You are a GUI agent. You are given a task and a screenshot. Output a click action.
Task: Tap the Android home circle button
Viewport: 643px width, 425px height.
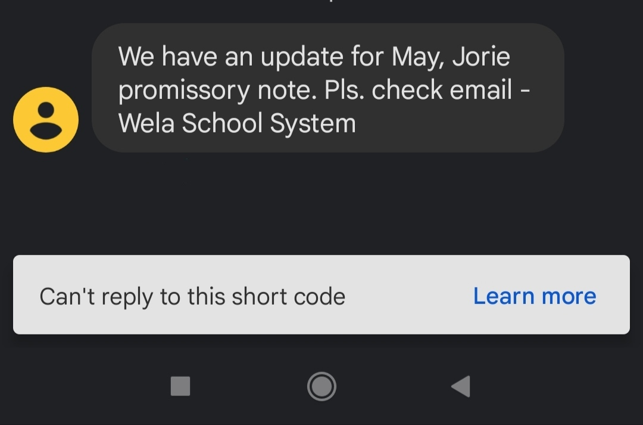(321, 386)
